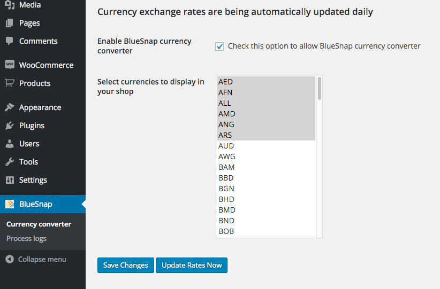Click the currency list scrollbar thumb

[x=320, y=89]
